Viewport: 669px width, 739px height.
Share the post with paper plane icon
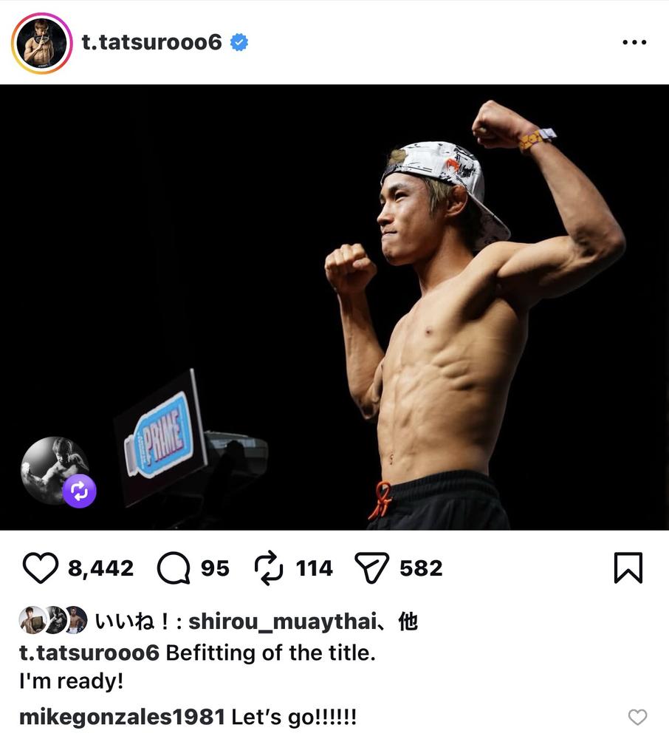click(x=372, y=568)
